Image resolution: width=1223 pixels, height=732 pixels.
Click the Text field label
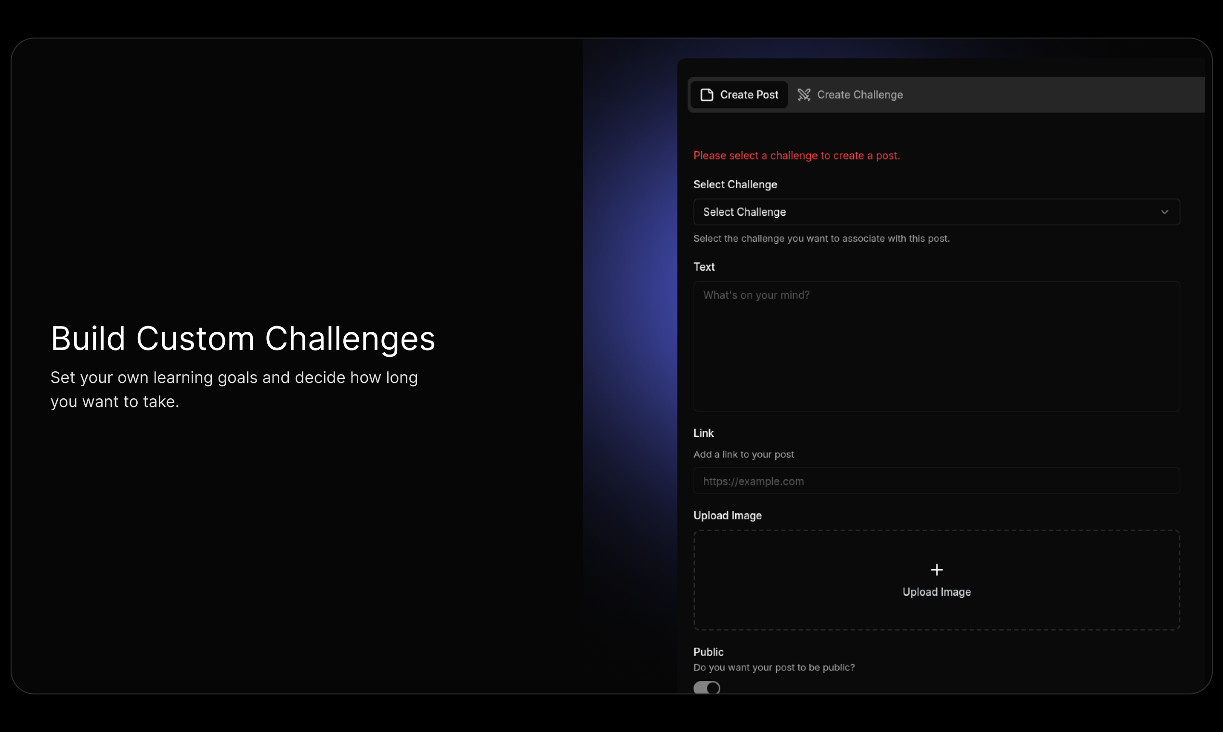pos(704,267)
